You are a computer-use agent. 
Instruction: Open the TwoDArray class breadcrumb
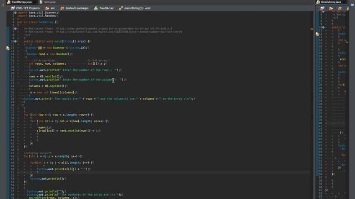(106, 8)
